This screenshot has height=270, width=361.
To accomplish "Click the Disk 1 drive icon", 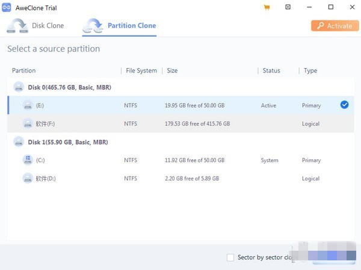I will pyautogui.click(x=19, y=142).
